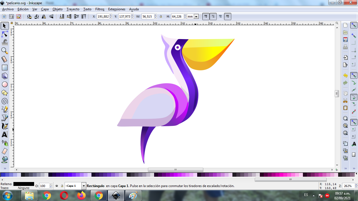Flip selection vertically
Viewport: 358px width, 201px height.
coord(51,16)
